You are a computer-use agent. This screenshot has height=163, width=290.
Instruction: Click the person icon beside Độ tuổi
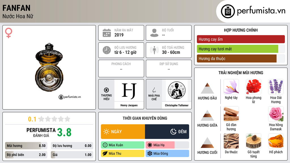(x=154, y=33)
